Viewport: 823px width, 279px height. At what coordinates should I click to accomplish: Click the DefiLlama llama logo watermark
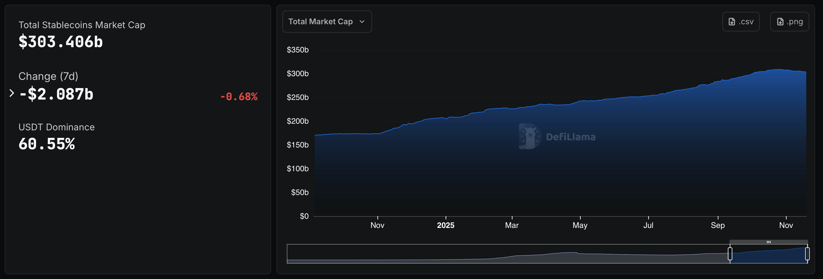point(530,136)
